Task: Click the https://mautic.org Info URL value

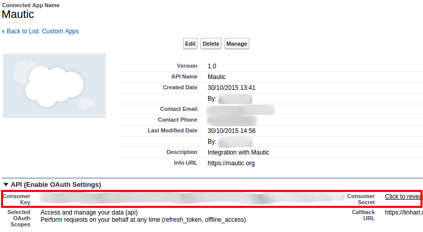Action: click(x=231, y=163)
